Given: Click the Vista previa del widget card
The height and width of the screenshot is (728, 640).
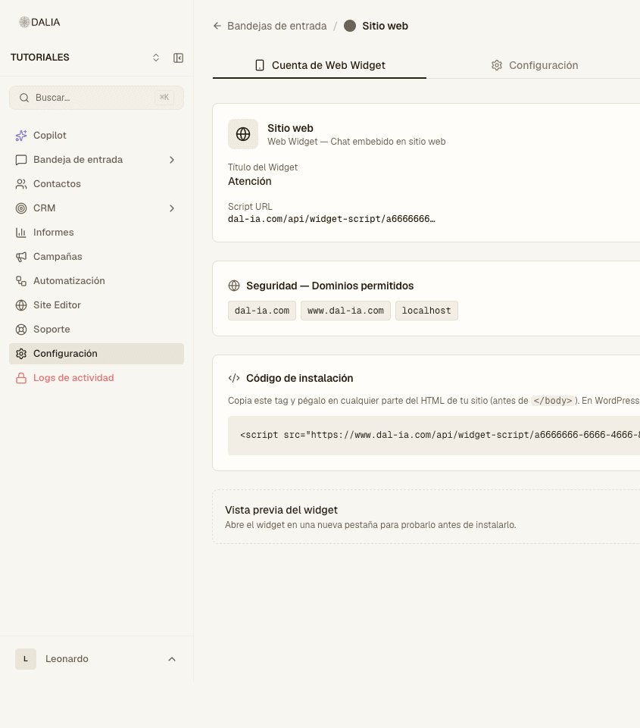Looking at the screenshot, I should pos(426,517).
